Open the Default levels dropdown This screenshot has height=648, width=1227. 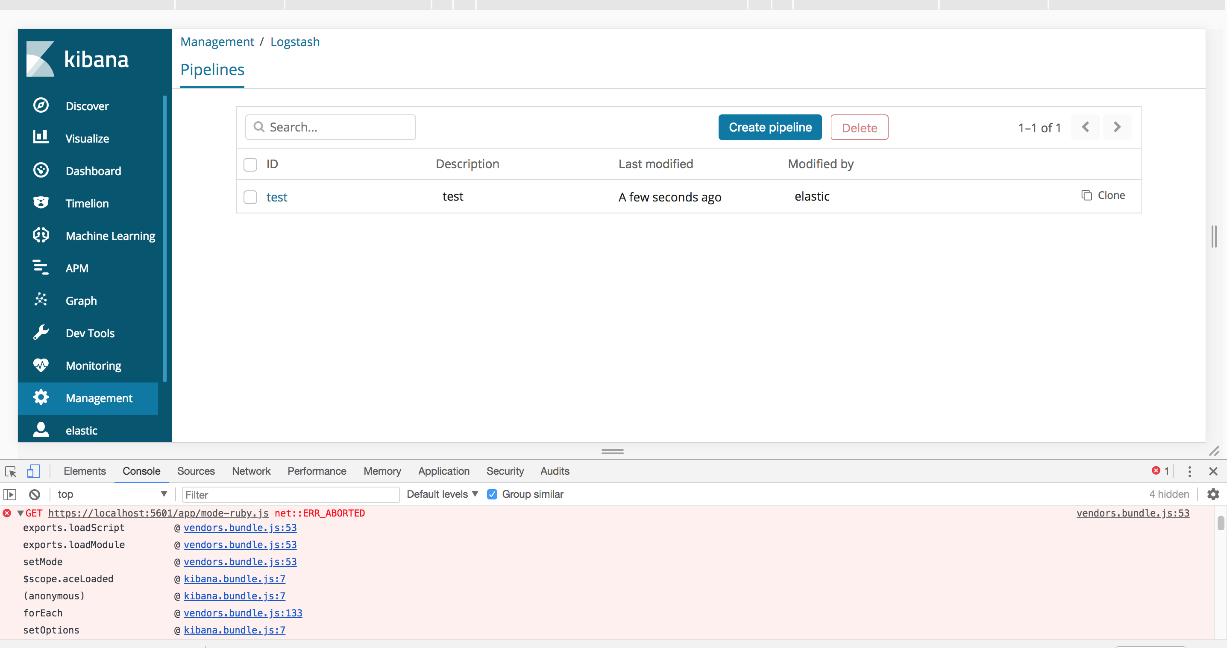point(442,494)
